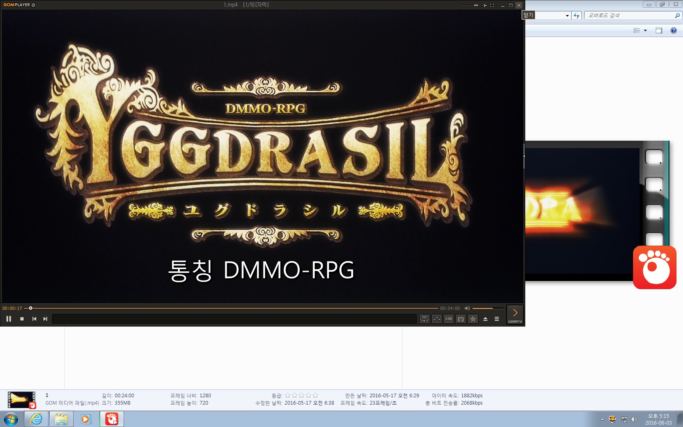Open the playlist menu icon
Screen dimensions: 683x427
497,319
